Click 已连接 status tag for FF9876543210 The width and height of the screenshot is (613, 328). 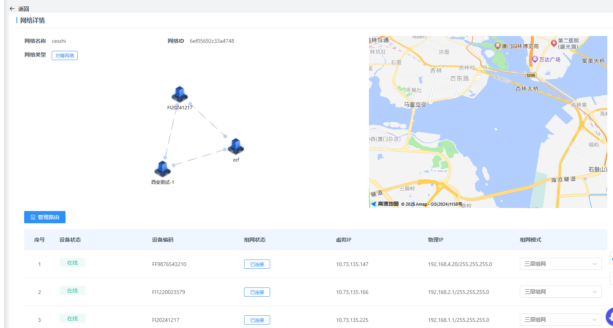[x=257, y=264]
